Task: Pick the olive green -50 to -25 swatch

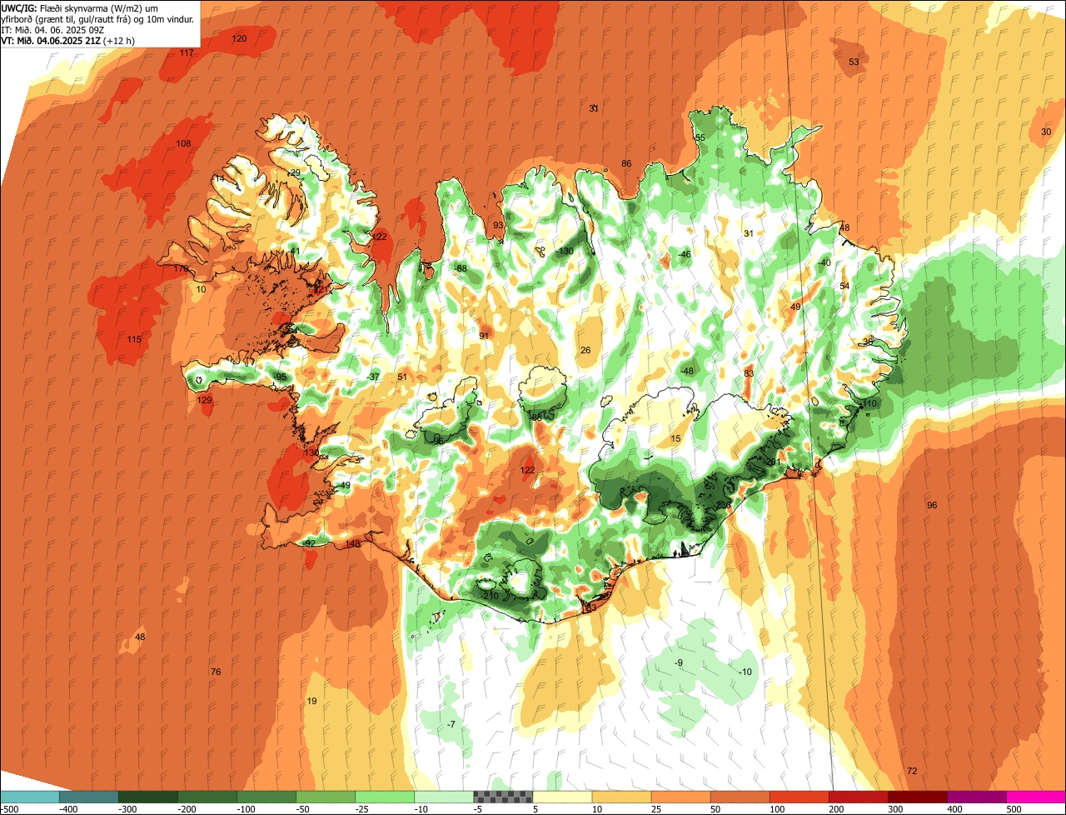Action: coord(326,797)
